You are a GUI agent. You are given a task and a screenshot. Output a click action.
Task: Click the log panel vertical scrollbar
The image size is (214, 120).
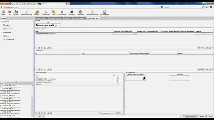click(32, 101)
